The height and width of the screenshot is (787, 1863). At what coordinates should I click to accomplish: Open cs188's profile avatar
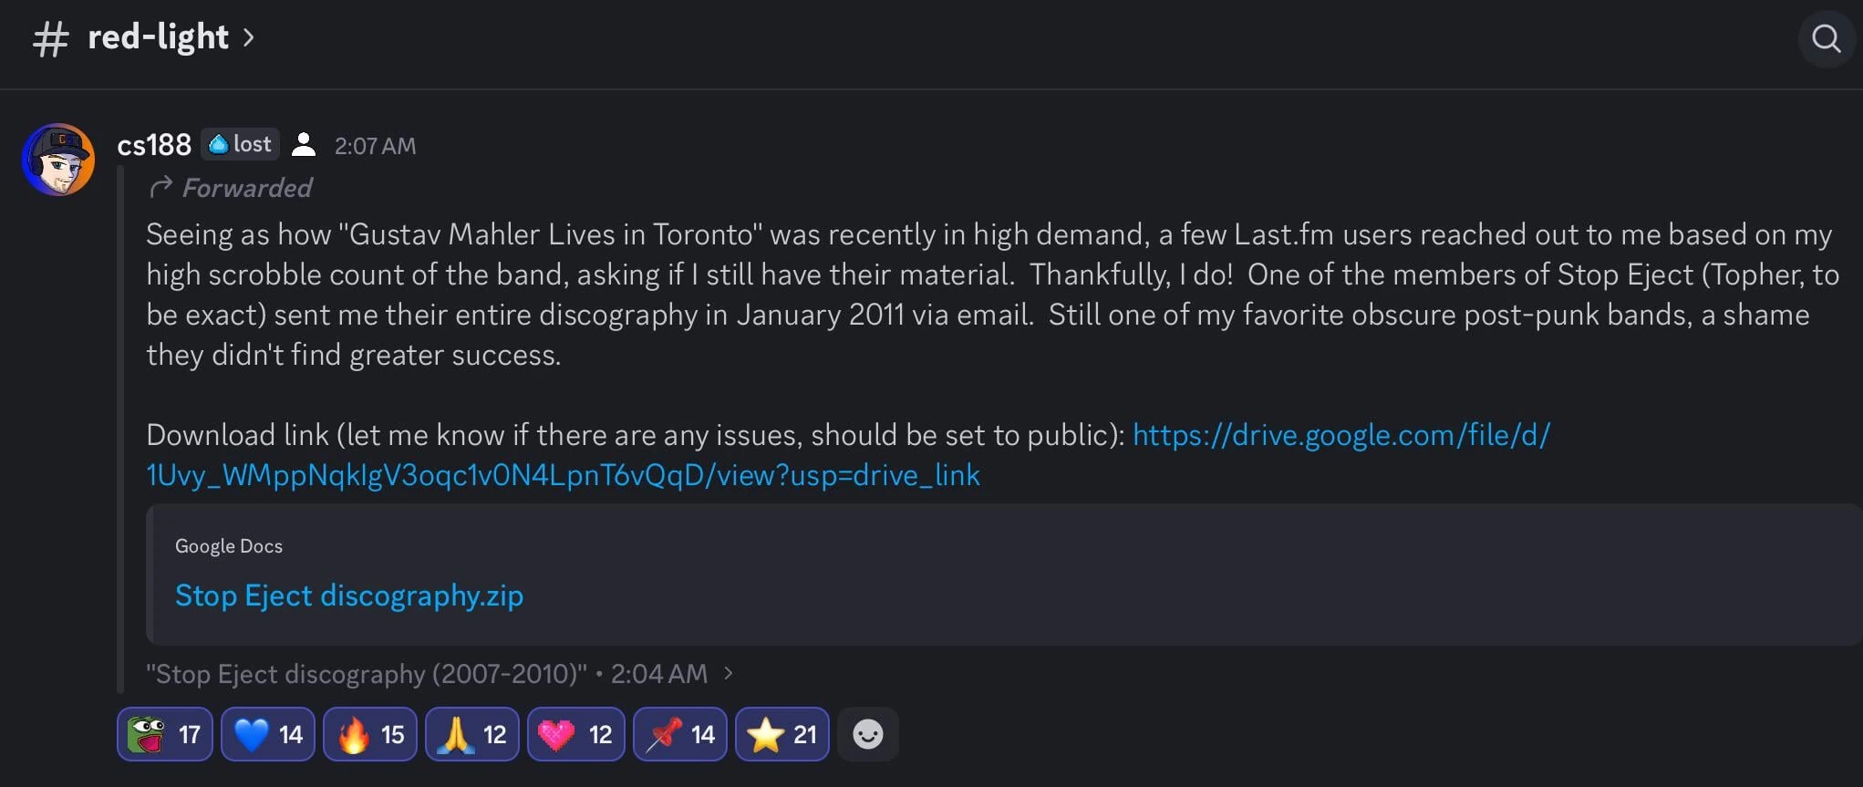(58, 160)
